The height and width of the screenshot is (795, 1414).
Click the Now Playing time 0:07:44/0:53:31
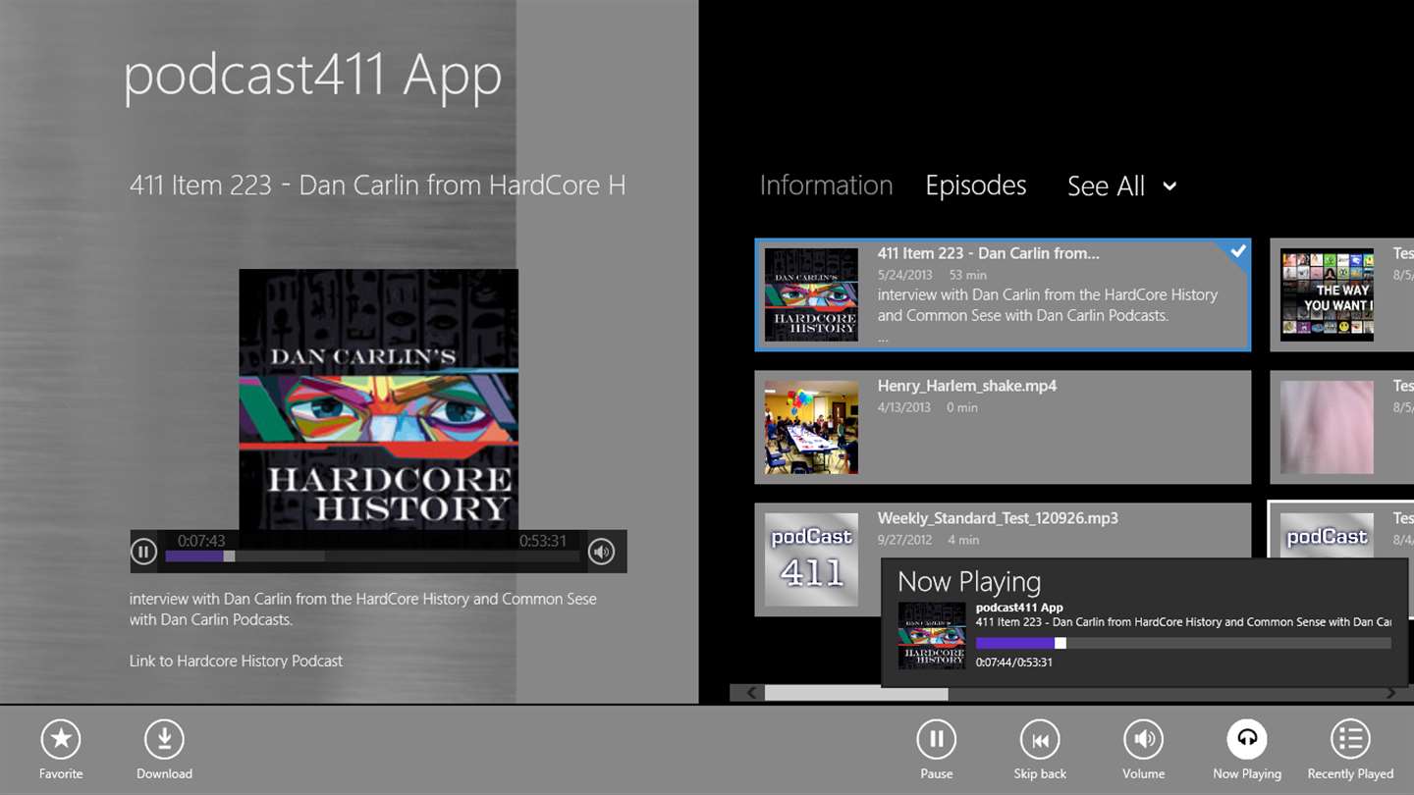[x=1013, y=662]
